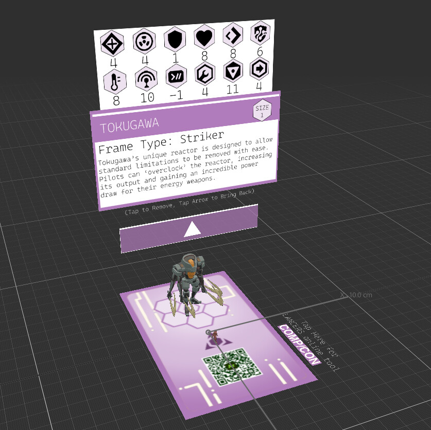This screenshot has height=430, width=431.
Task: Click the E-Defense stat icon showing 6
Action: pyautogui.click(x=260, y=33)
